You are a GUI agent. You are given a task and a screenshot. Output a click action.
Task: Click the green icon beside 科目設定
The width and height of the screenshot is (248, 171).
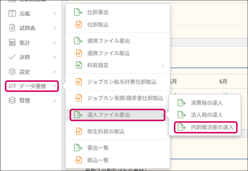coord(78,65)
